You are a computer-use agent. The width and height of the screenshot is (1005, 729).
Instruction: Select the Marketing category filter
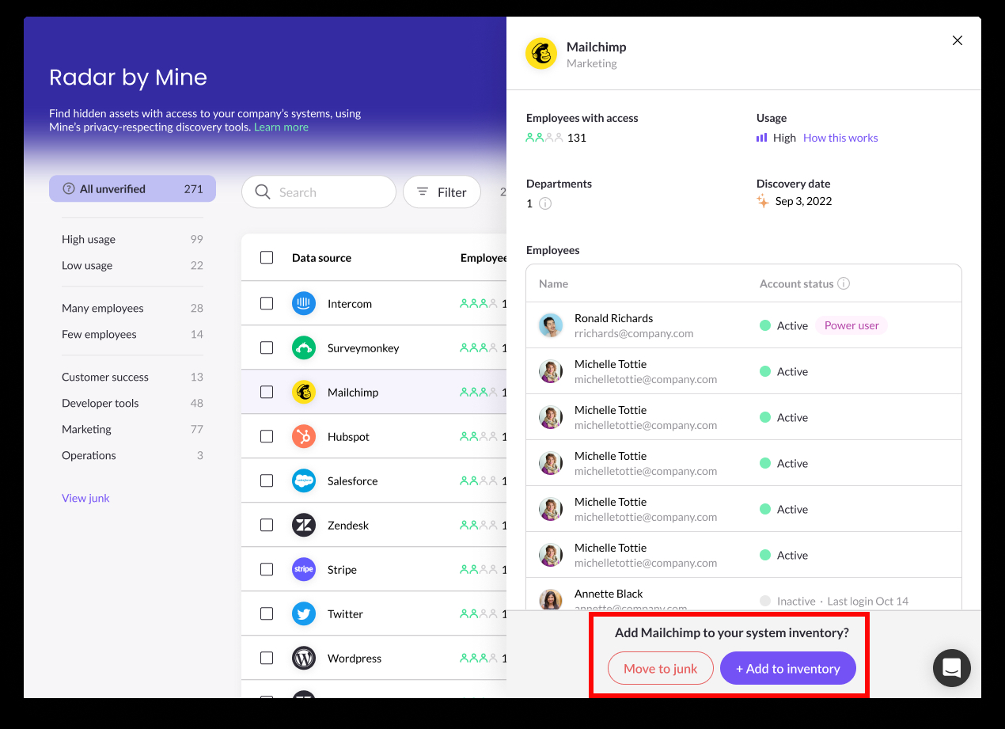86,429
